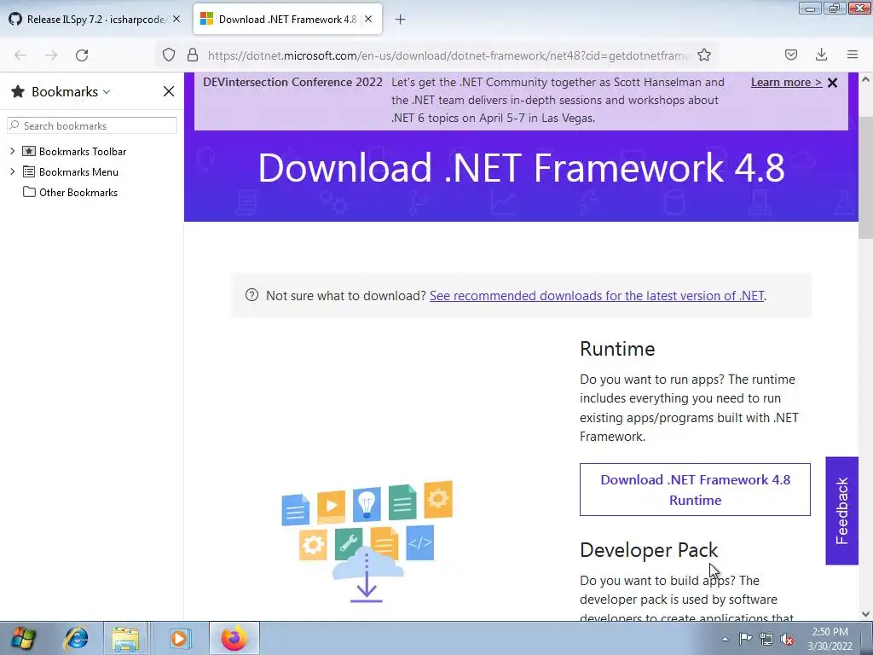873x655 pixels.
Task: Open the Pocket save icon
Action: point(791,55)
